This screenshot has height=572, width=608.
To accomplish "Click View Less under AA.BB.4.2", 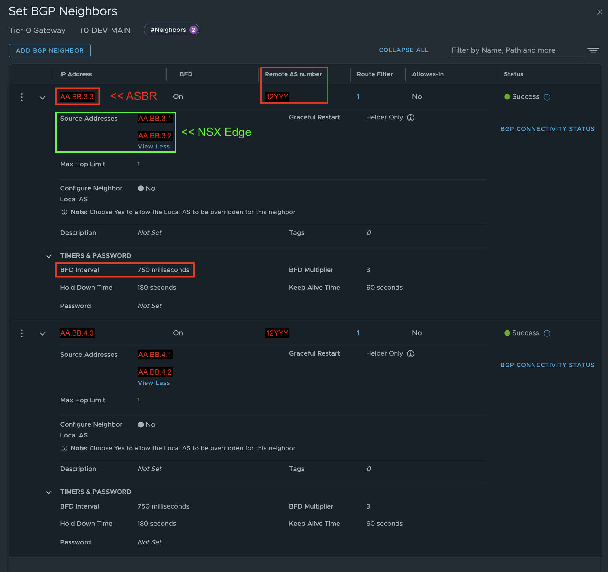I will pos(154,383).
